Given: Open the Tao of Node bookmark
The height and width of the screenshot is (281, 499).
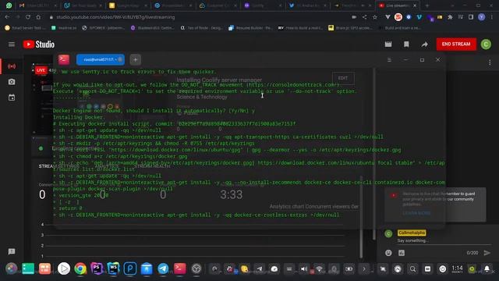Looking at the screenshot, I should [201, 28].
